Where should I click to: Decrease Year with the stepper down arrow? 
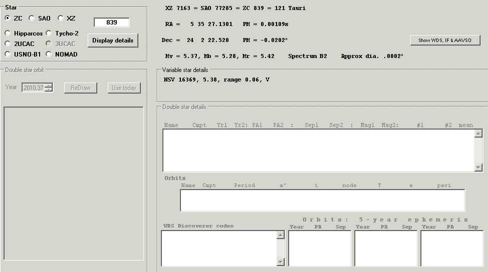[49, 89]
